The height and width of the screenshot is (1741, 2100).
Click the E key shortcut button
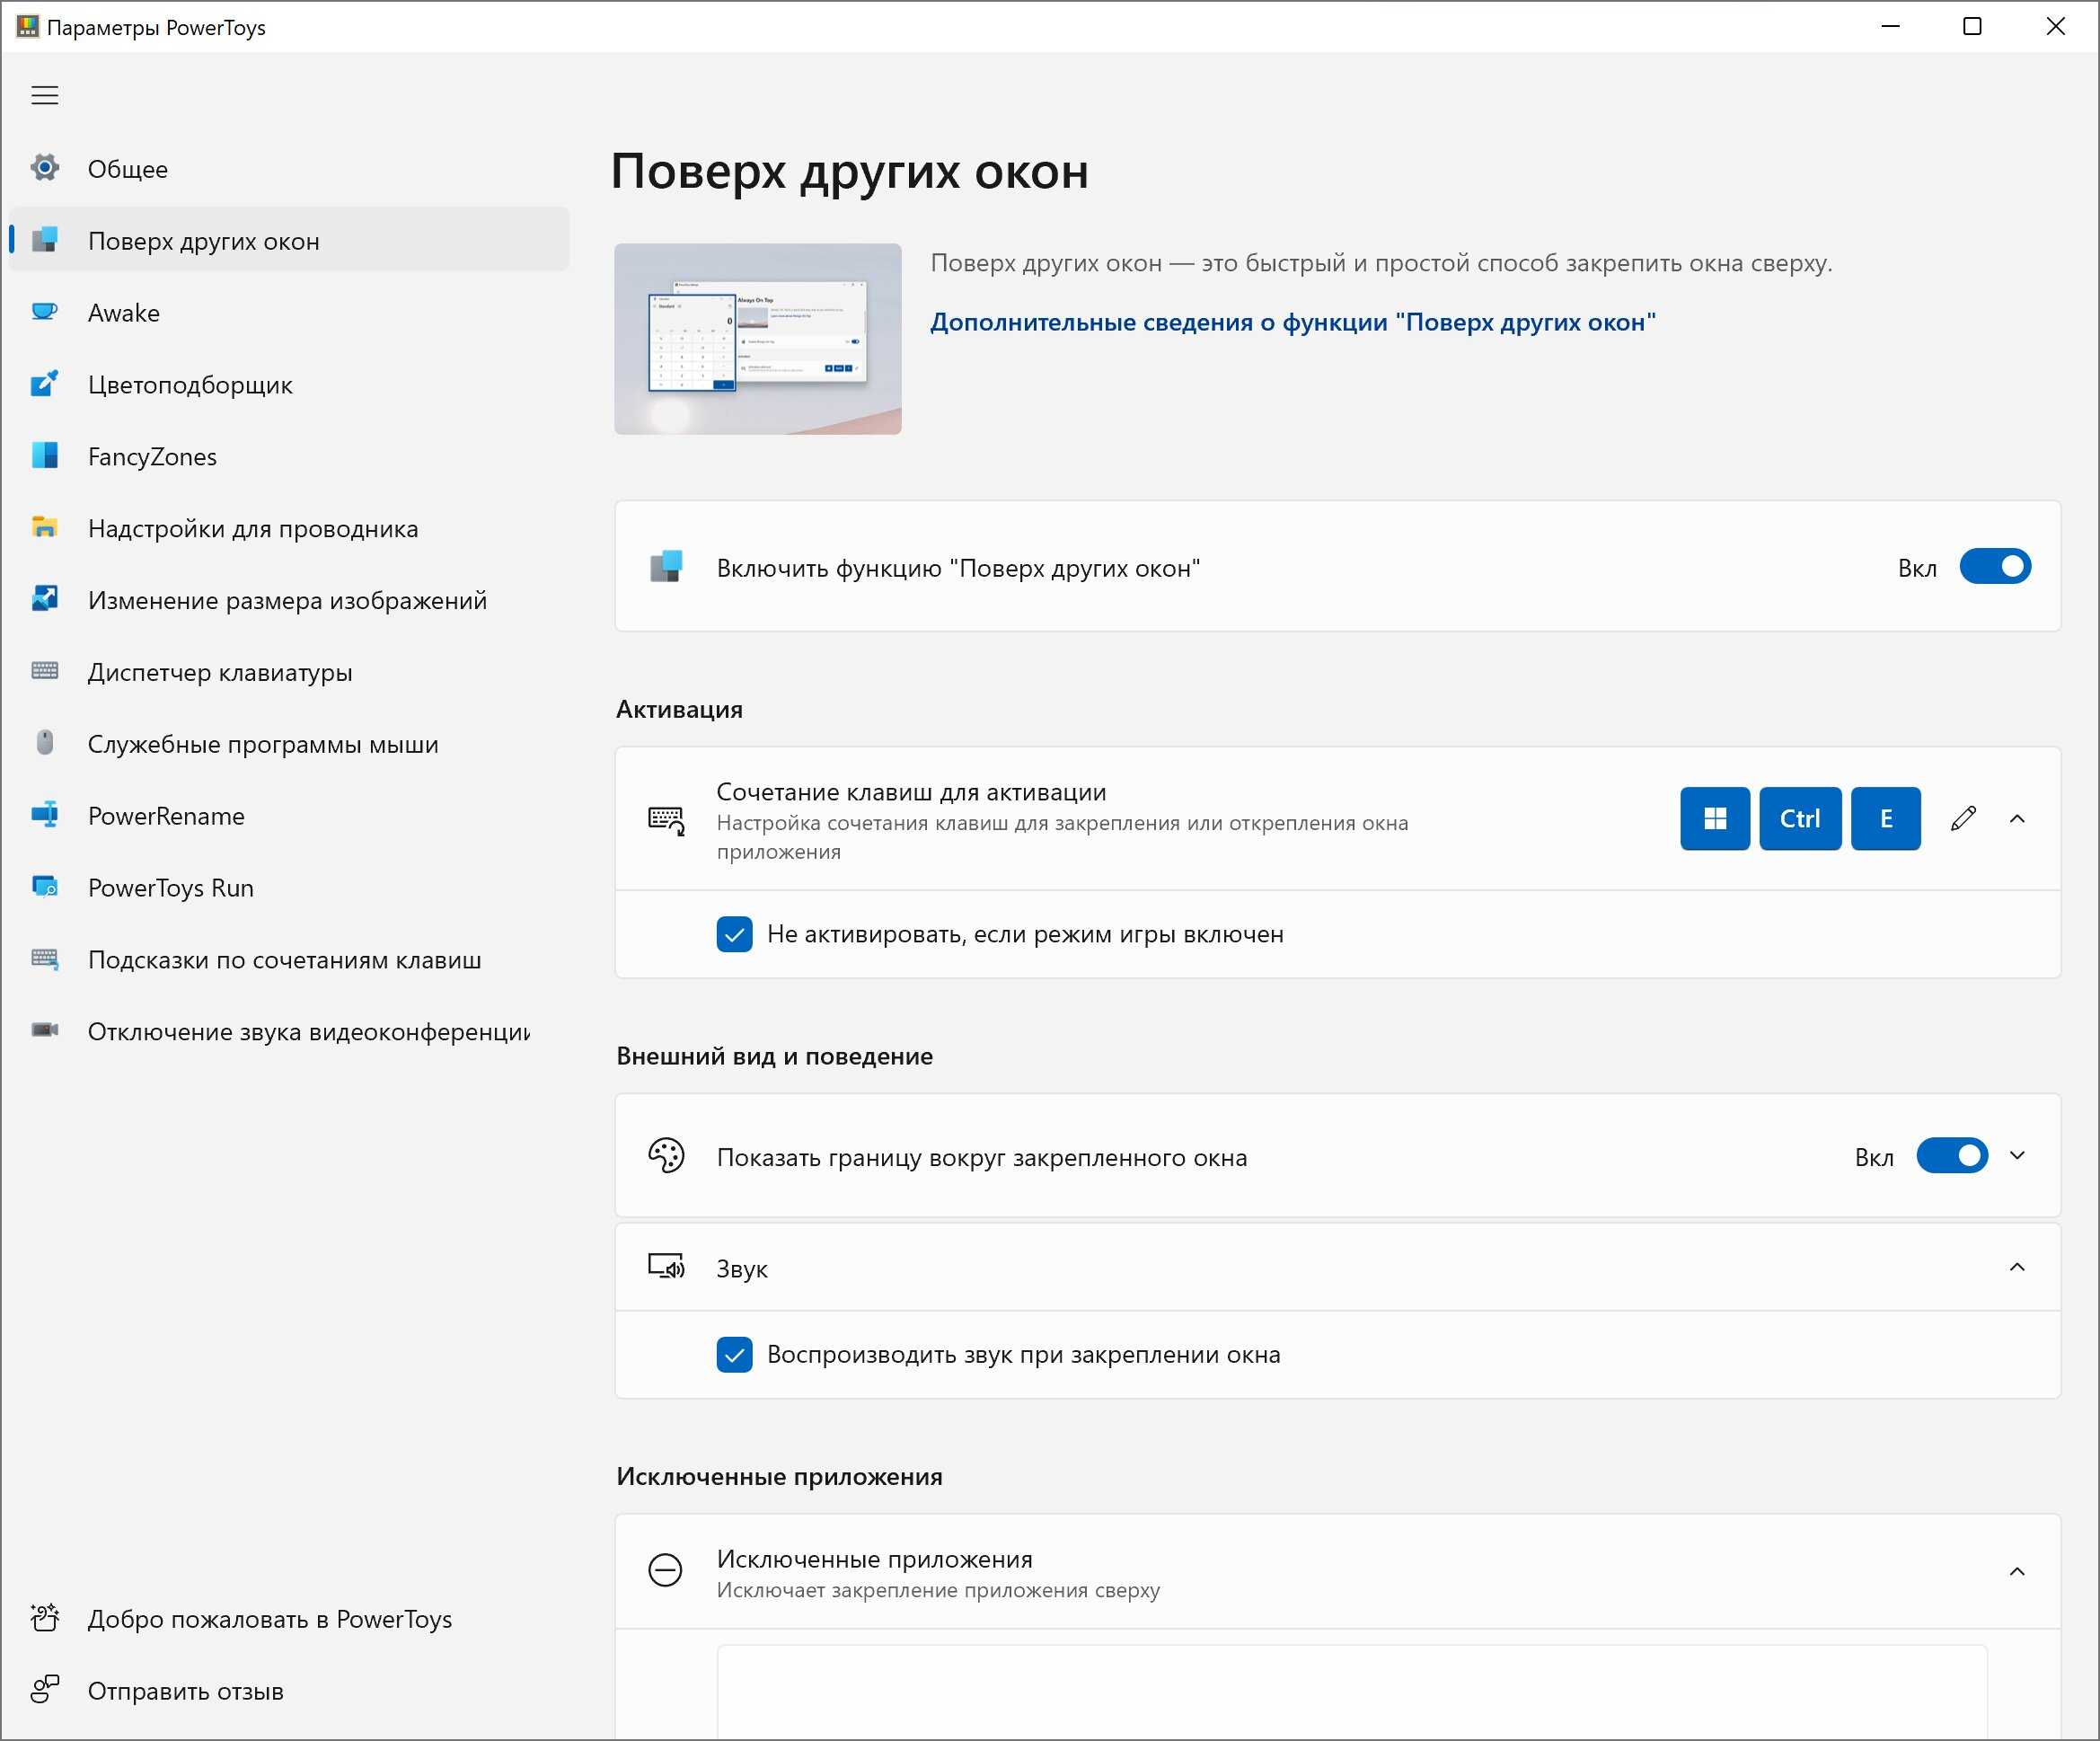pyautogui.click(x=1886, y=819)
